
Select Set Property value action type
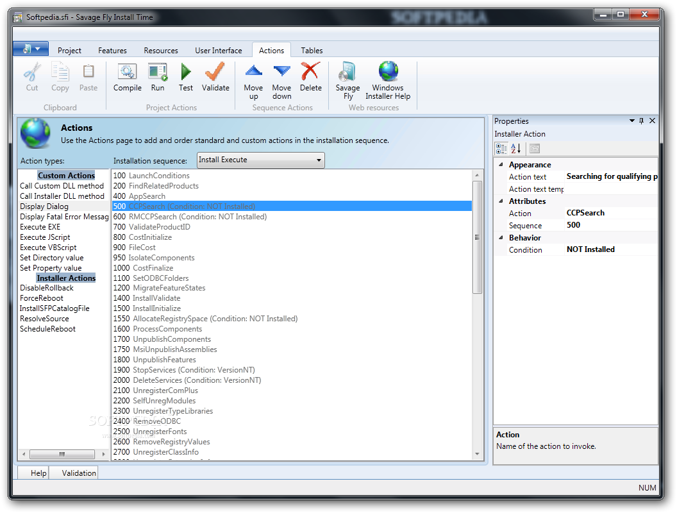pyautogui.click(x=51, y=268)
